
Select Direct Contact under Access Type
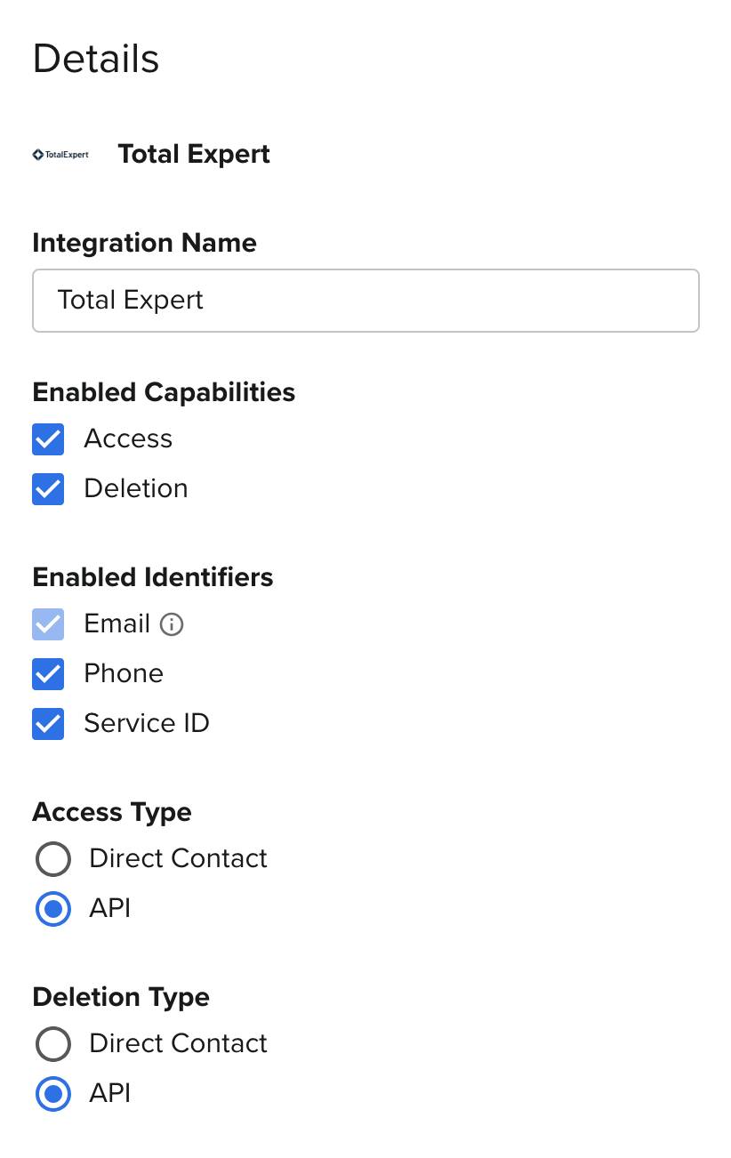click(x=53, y=859)
